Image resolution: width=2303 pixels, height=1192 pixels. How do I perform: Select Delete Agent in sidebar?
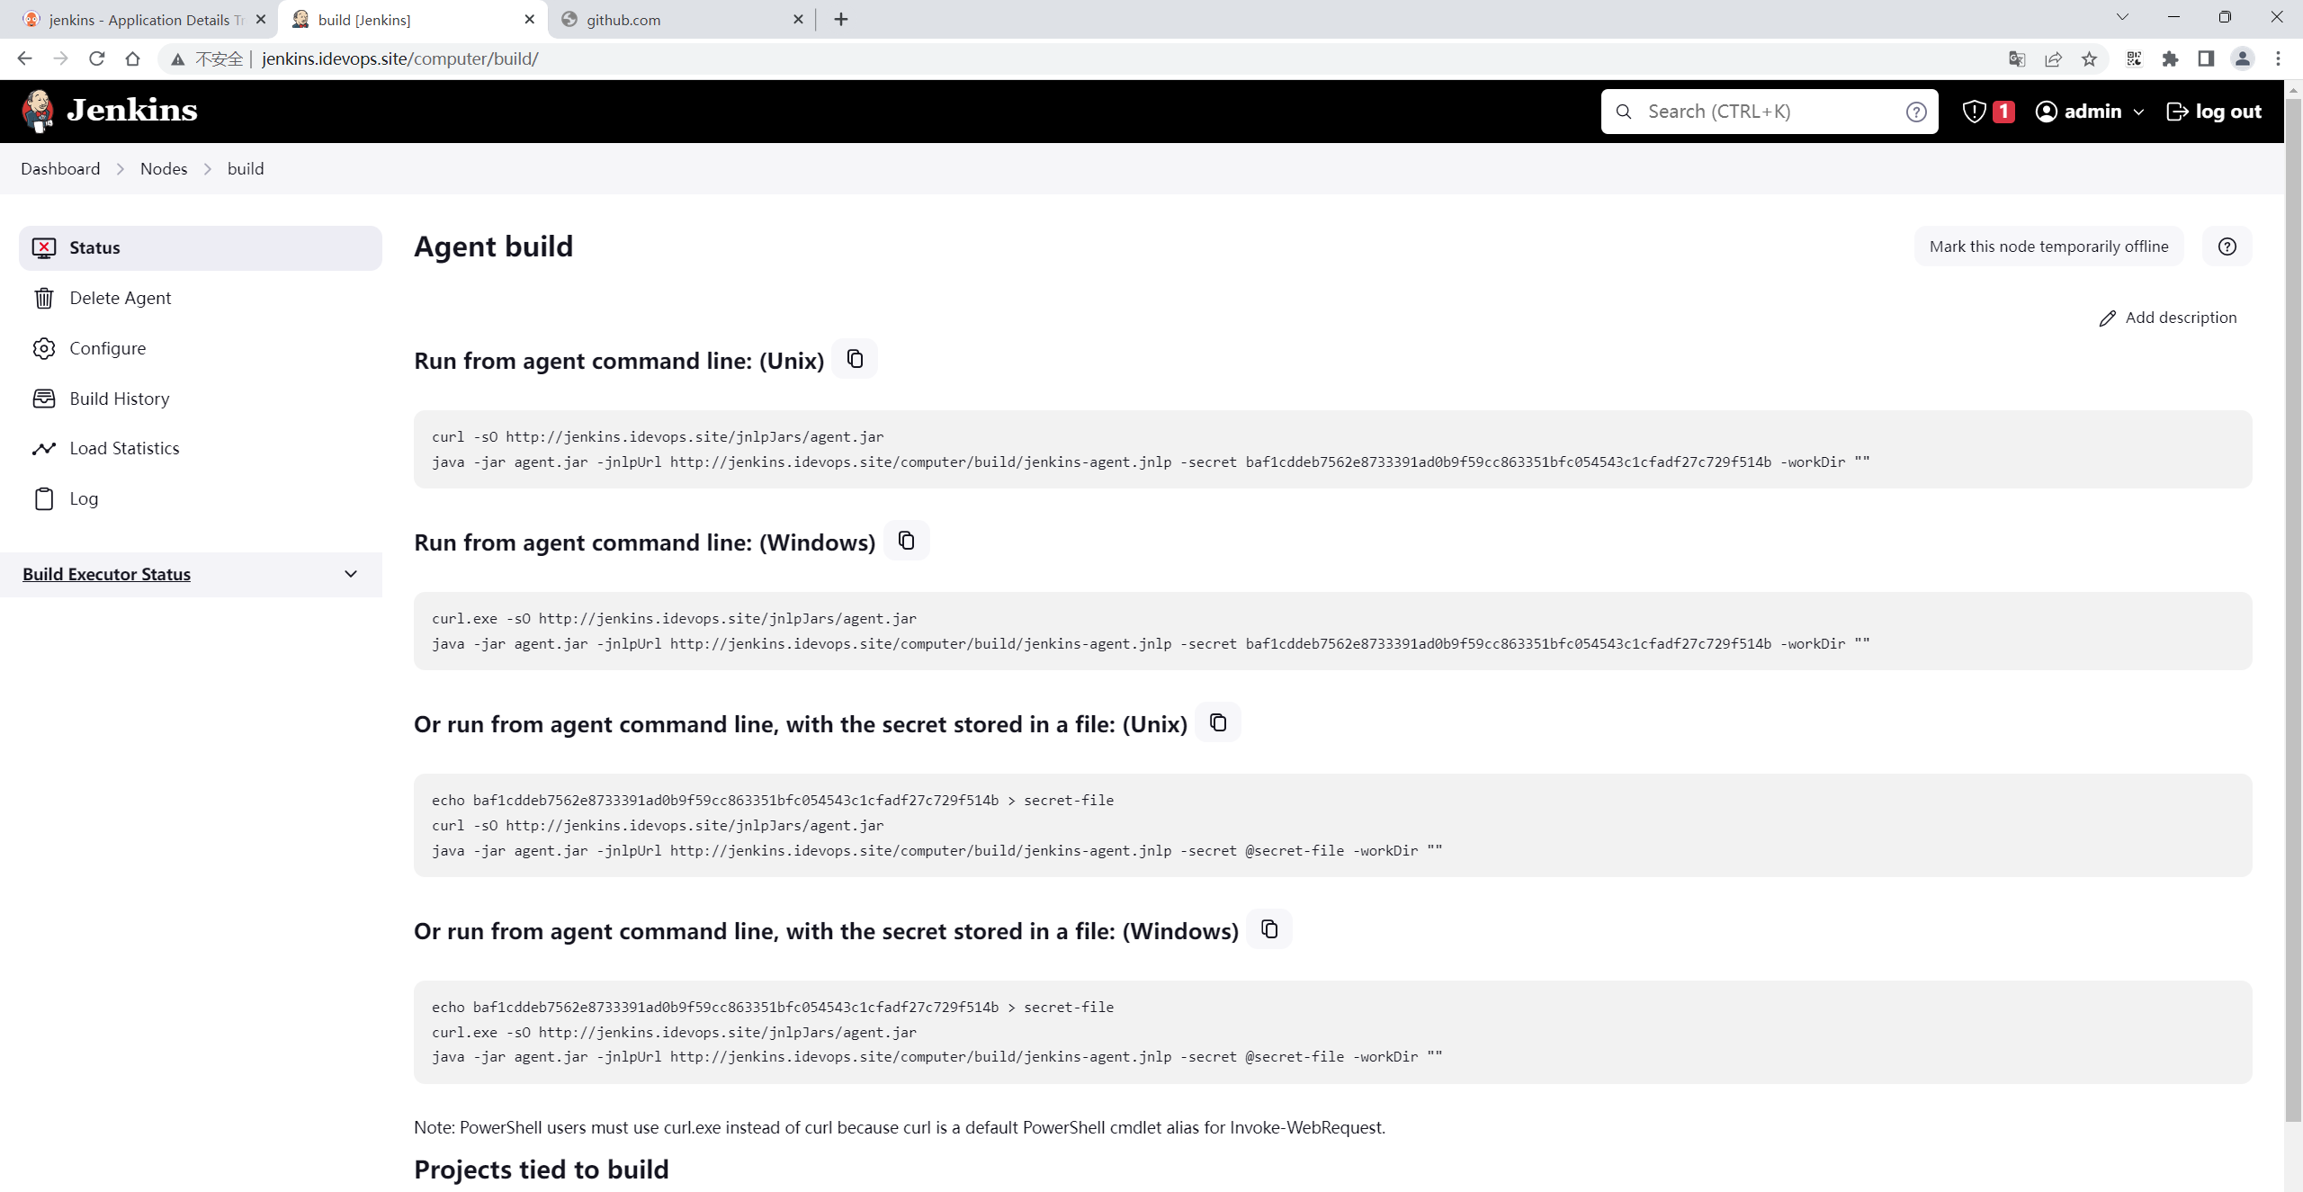click(x=200, y=298)
